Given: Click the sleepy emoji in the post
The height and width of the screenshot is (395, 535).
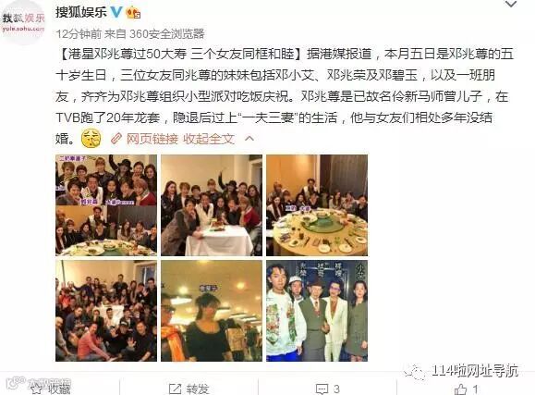Looking at the screenshot, I should click(91, 139).
